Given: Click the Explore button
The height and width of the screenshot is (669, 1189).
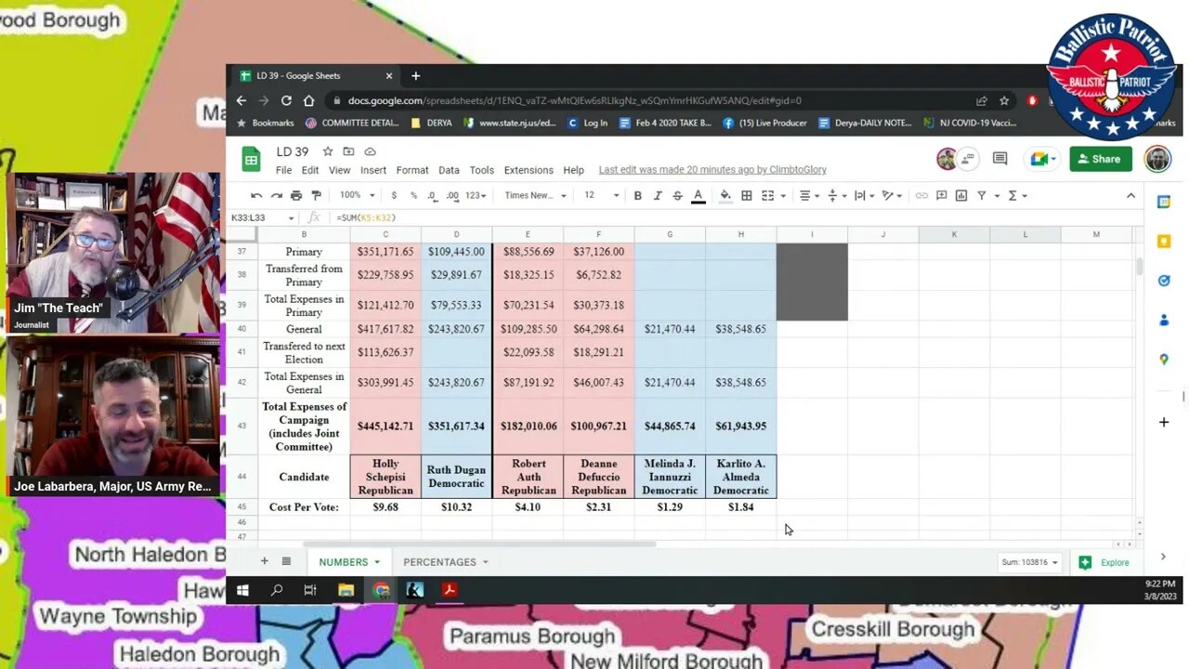Looking at the screenshot, I should pyautogui.click(x=1105, y=562).
